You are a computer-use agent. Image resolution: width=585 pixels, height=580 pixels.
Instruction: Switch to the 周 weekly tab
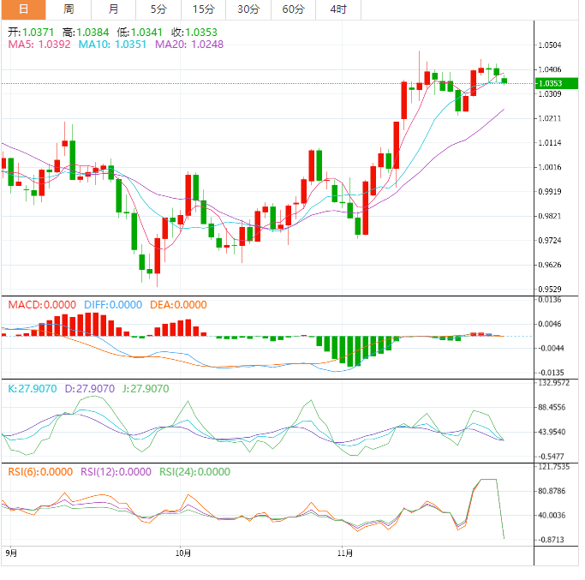click(69, 9)
